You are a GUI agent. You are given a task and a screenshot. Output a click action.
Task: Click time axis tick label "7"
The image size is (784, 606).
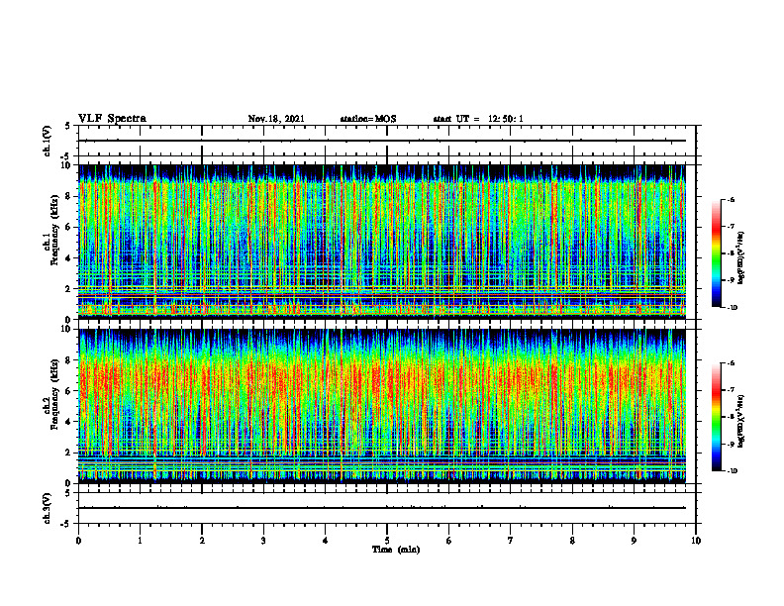[x=511, y=541]
